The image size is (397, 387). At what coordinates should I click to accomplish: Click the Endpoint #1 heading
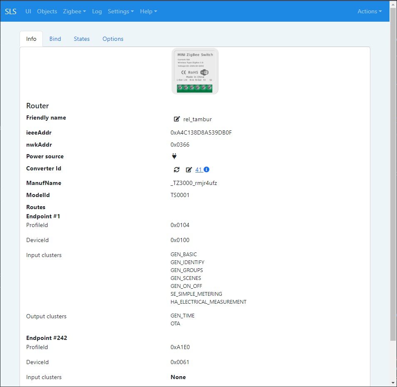point(43,216)
